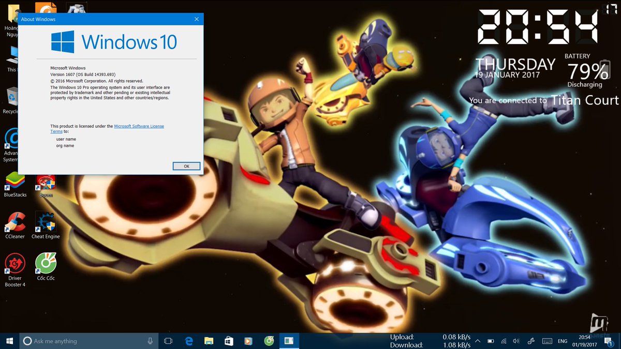Open the Windows Store taskbar icon

[229, 341]
